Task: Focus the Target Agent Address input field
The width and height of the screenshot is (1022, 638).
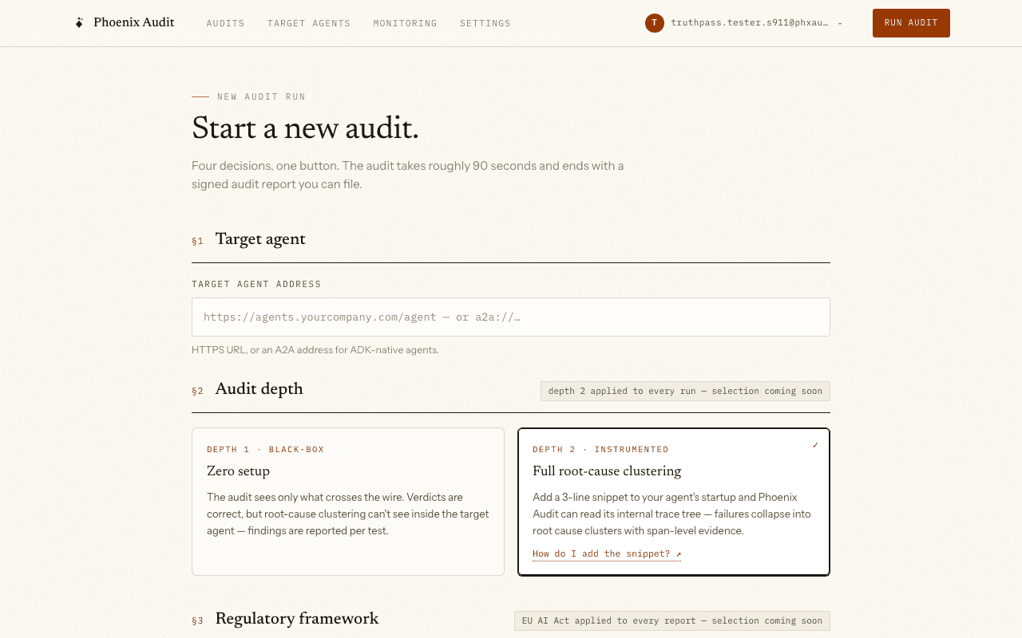Action: pos(511,317)
